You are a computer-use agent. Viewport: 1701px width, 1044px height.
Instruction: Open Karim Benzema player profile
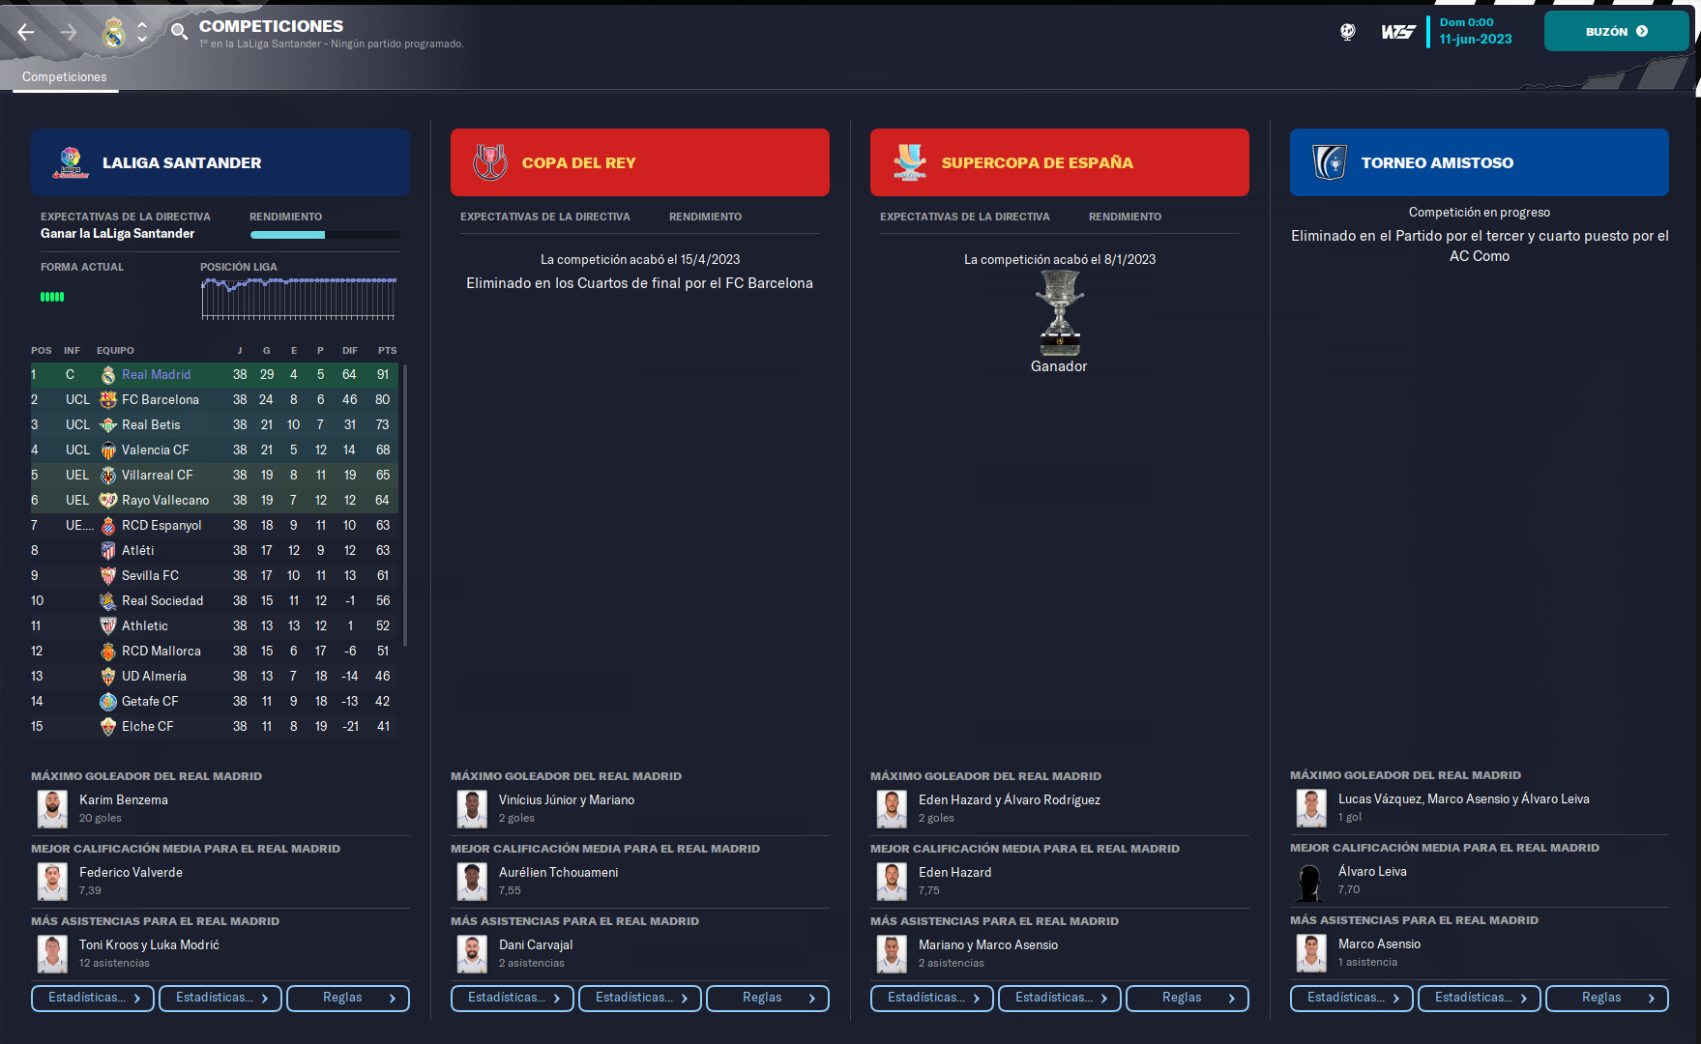tap(123, 799)
